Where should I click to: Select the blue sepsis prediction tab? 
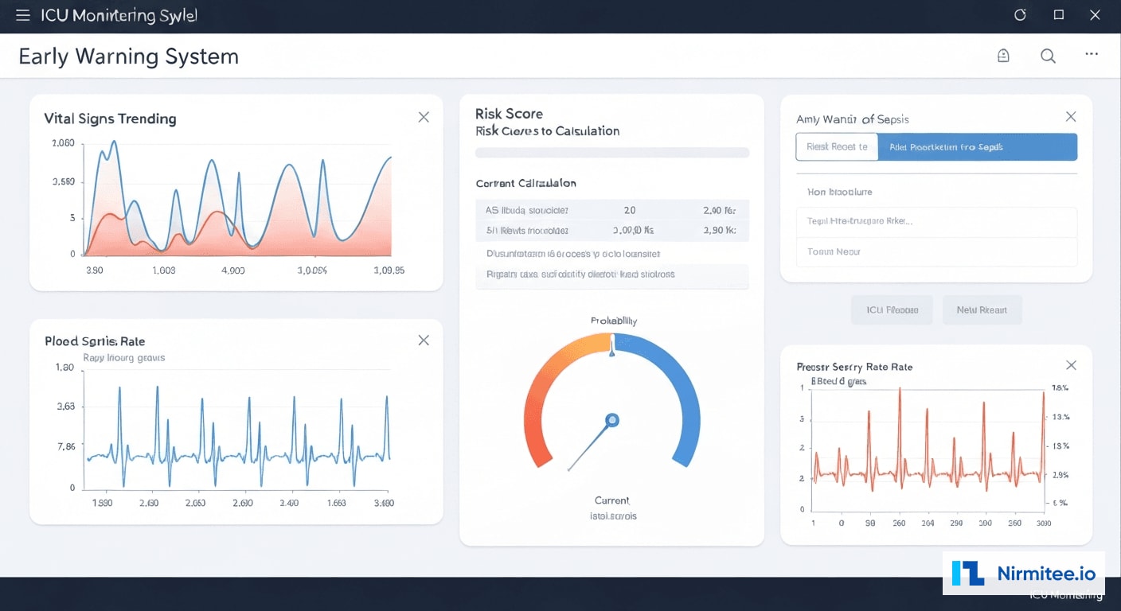978,147
